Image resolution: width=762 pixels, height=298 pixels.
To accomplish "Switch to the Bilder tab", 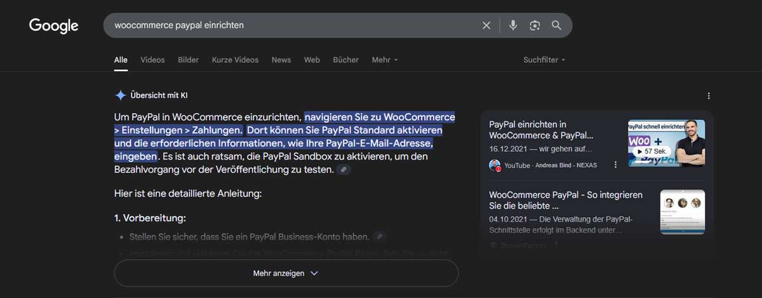I will (x=188, y=60).
